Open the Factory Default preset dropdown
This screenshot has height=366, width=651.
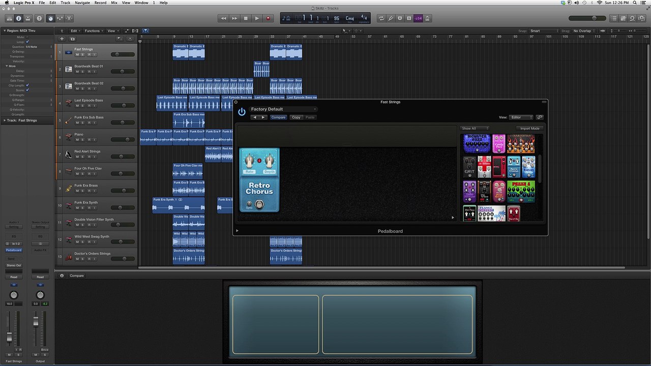(283, 109)
